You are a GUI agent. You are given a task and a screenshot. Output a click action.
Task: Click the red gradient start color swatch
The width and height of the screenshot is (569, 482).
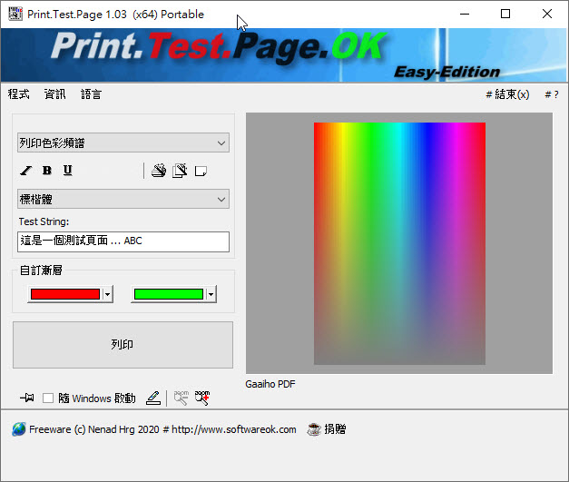click(65, 294)
